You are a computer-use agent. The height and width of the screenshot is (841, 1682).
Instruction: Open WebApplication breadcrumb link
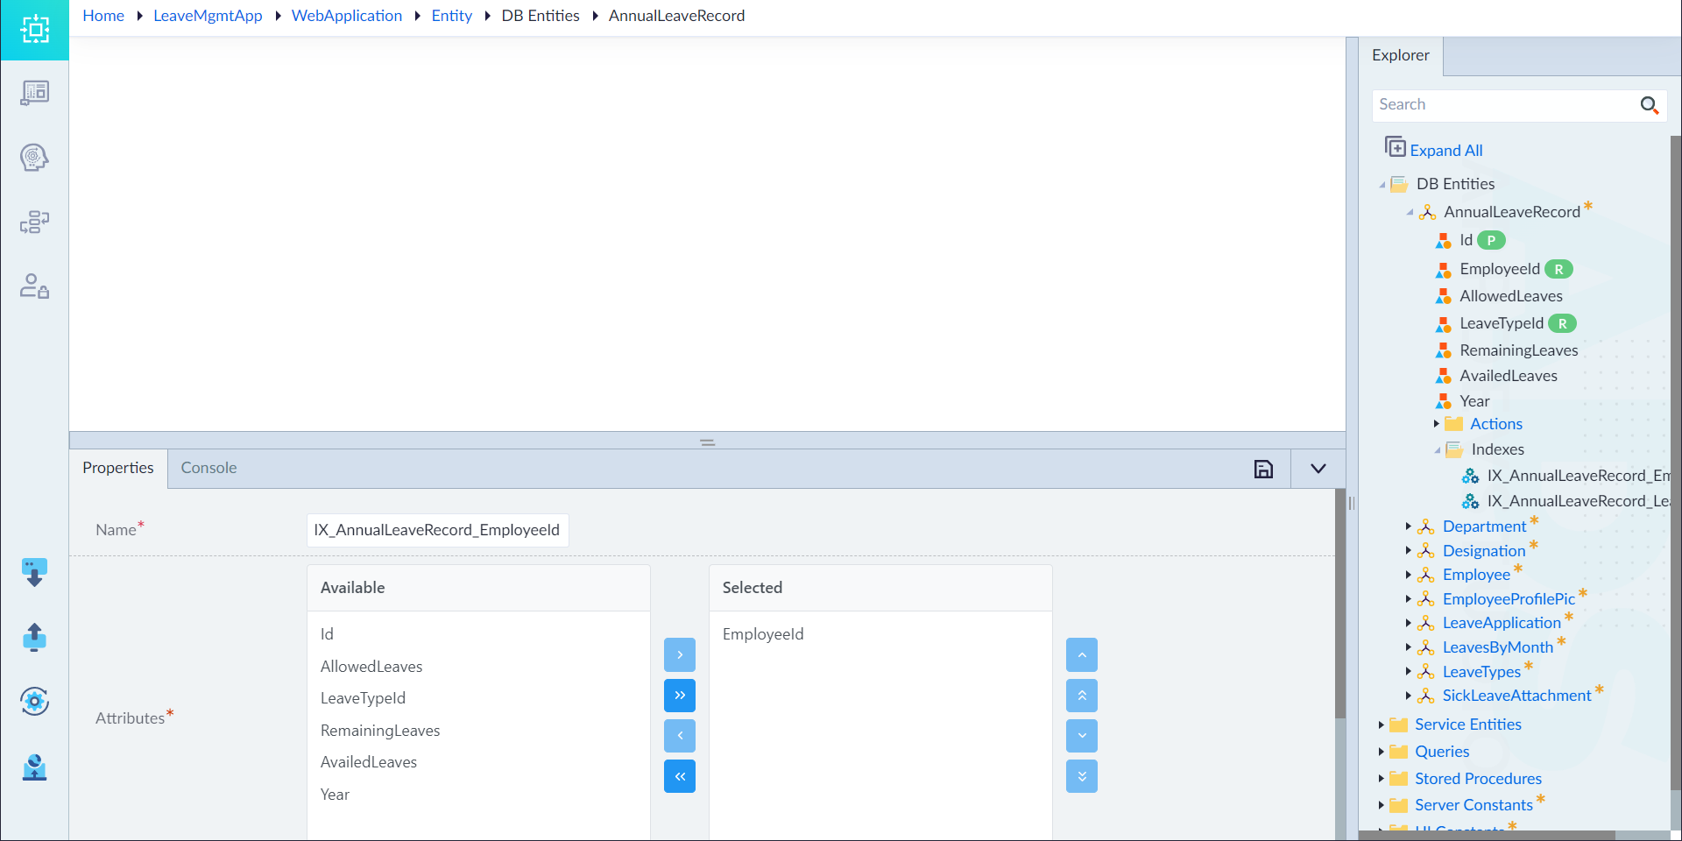tap(347, 16)
